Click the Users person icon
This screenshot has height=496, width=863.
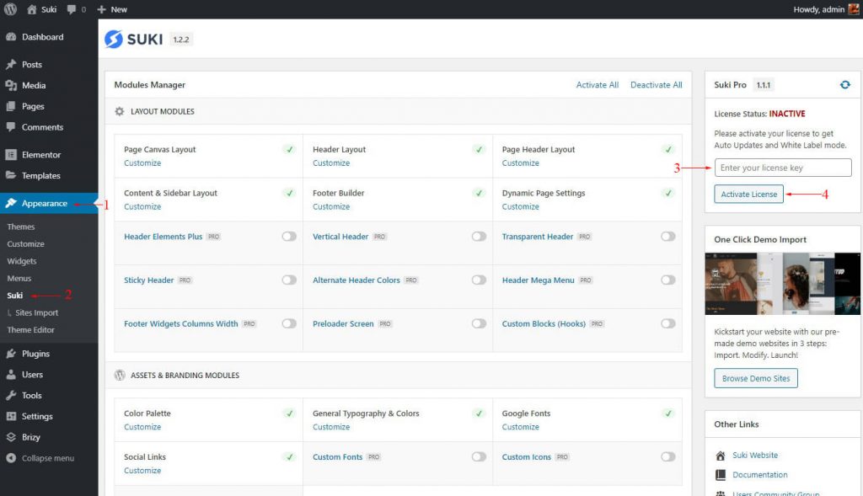click(10, 375)
